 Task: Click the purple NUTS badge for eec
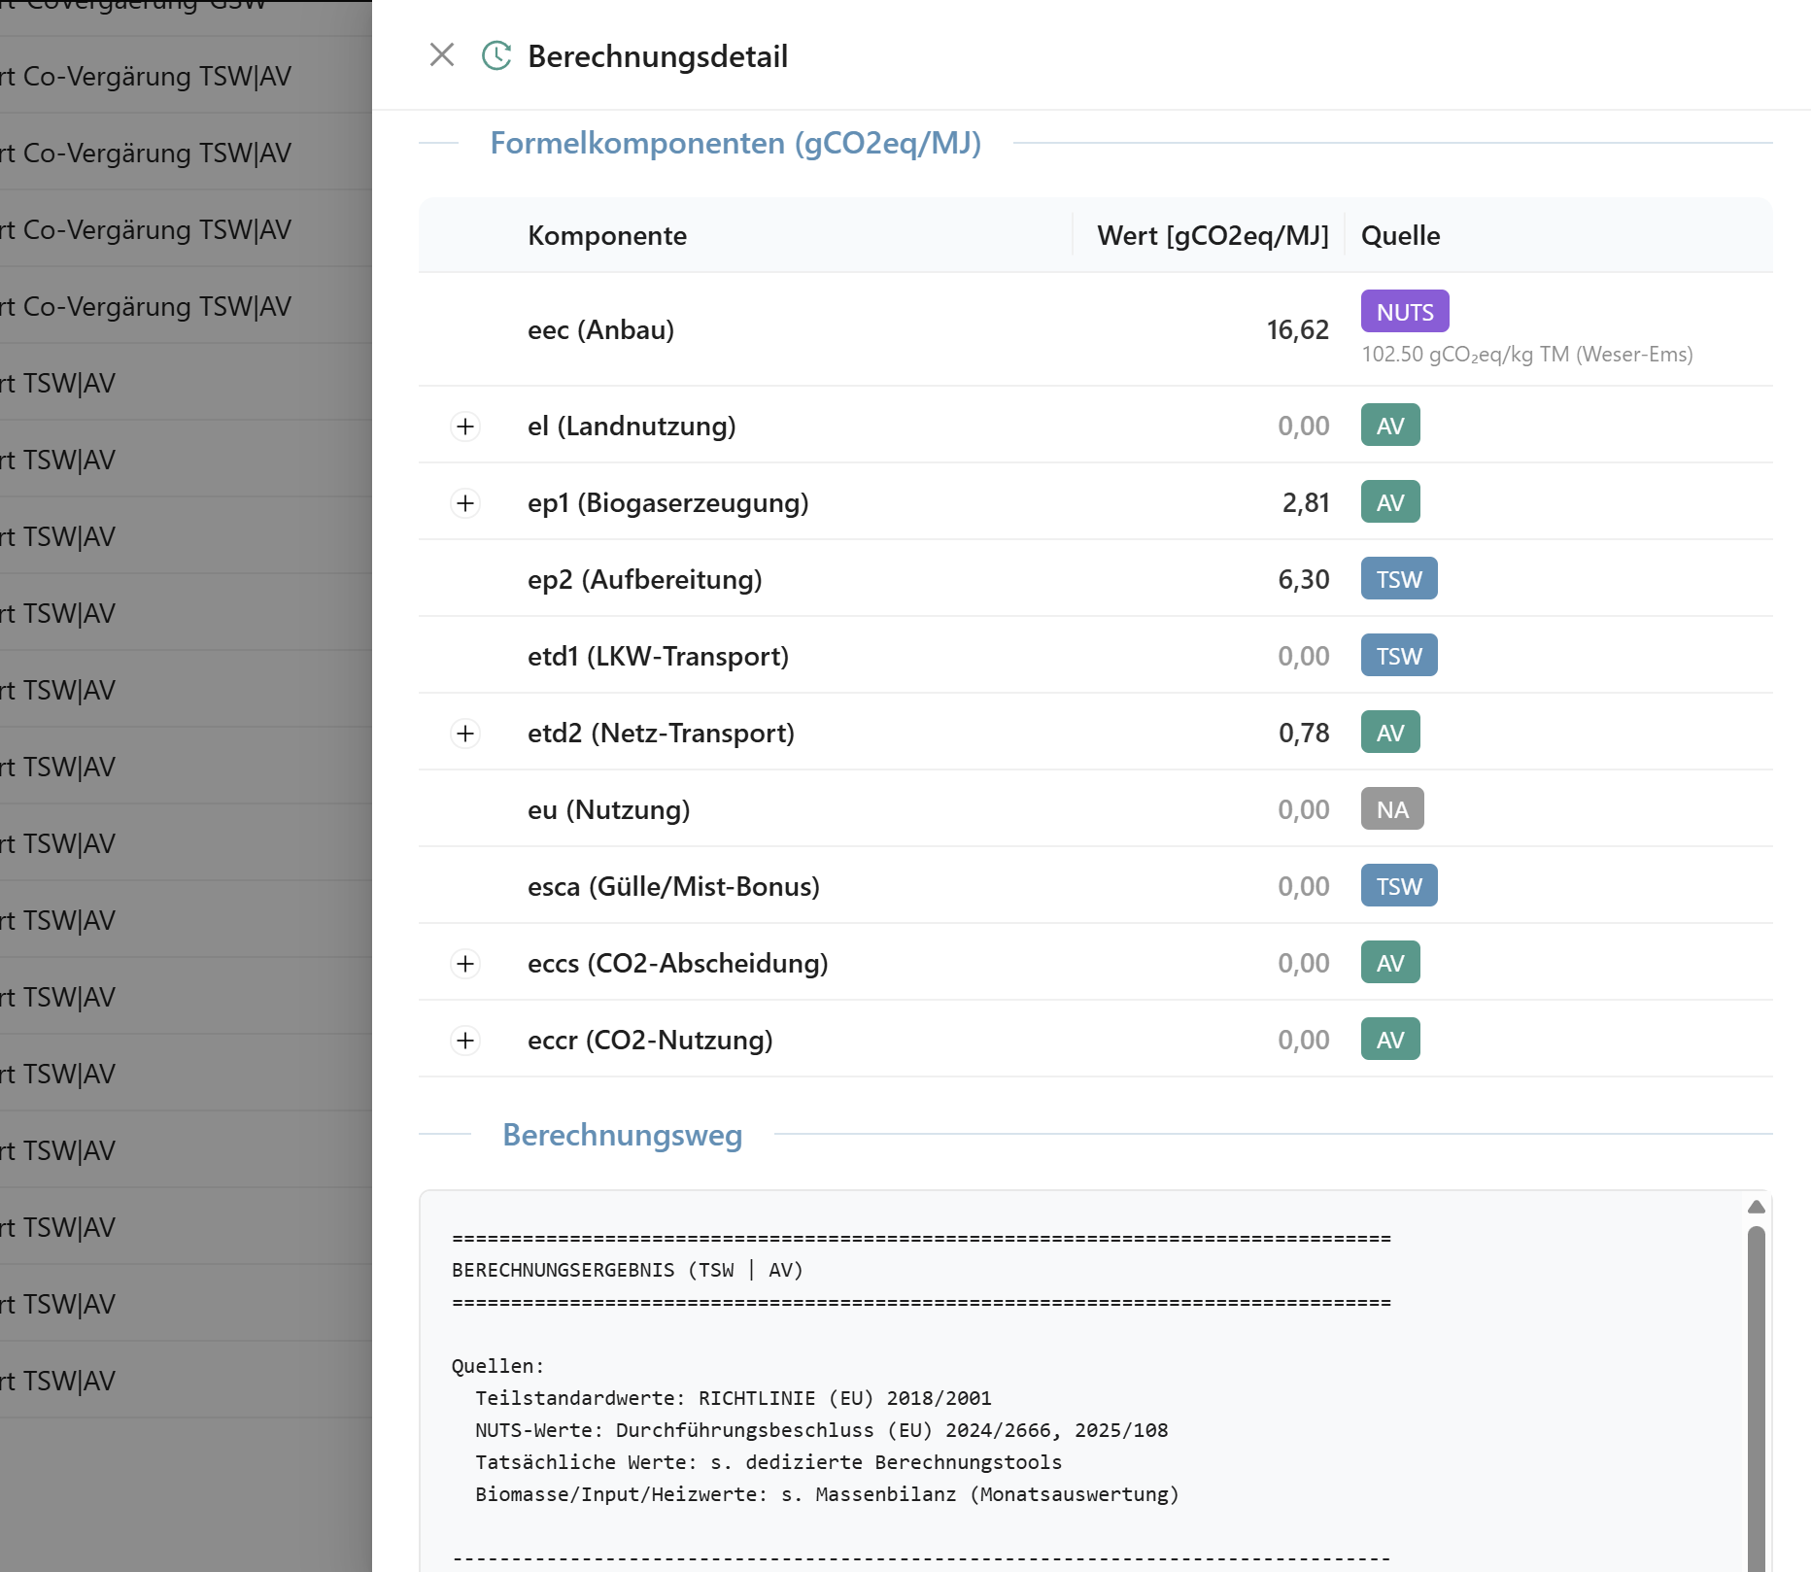(1404, 312)
